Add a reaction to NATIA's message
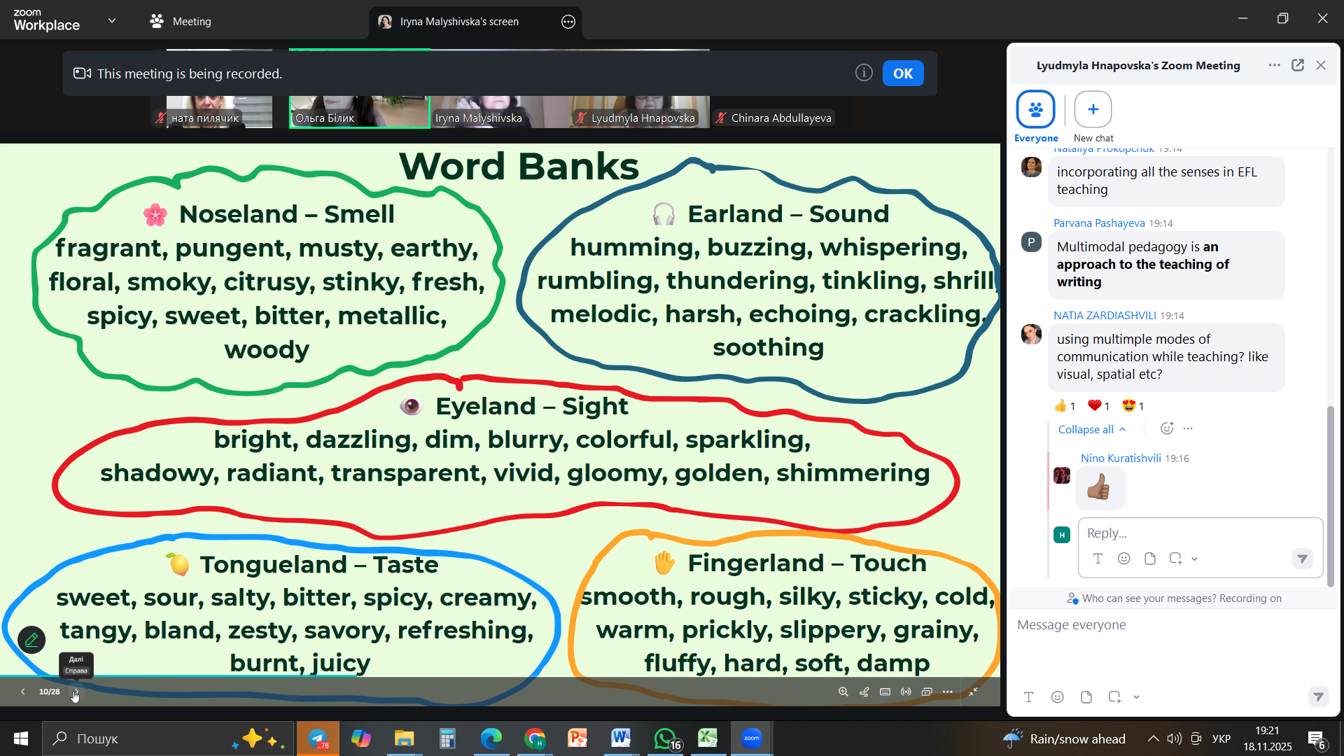 click(x=1166, y=428)
